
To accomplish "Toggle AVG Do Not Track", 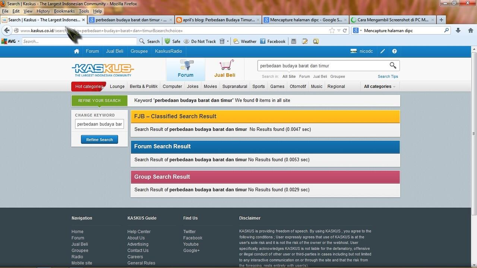I will tap(200, 41).
